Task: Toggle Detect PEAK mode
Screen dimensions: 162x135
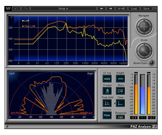Action: tap(107, 115)
